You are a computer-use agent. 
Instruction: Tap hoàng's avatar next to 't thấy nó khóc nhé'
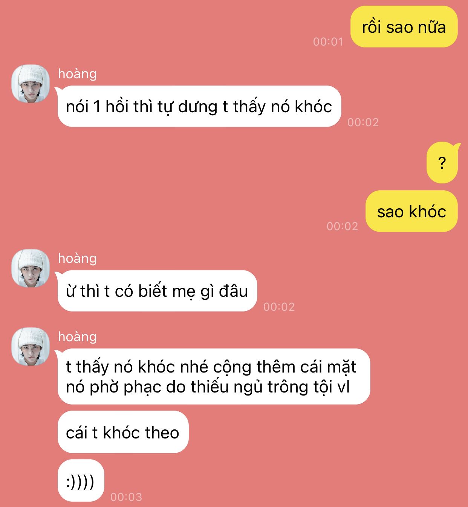click(31, 347)
